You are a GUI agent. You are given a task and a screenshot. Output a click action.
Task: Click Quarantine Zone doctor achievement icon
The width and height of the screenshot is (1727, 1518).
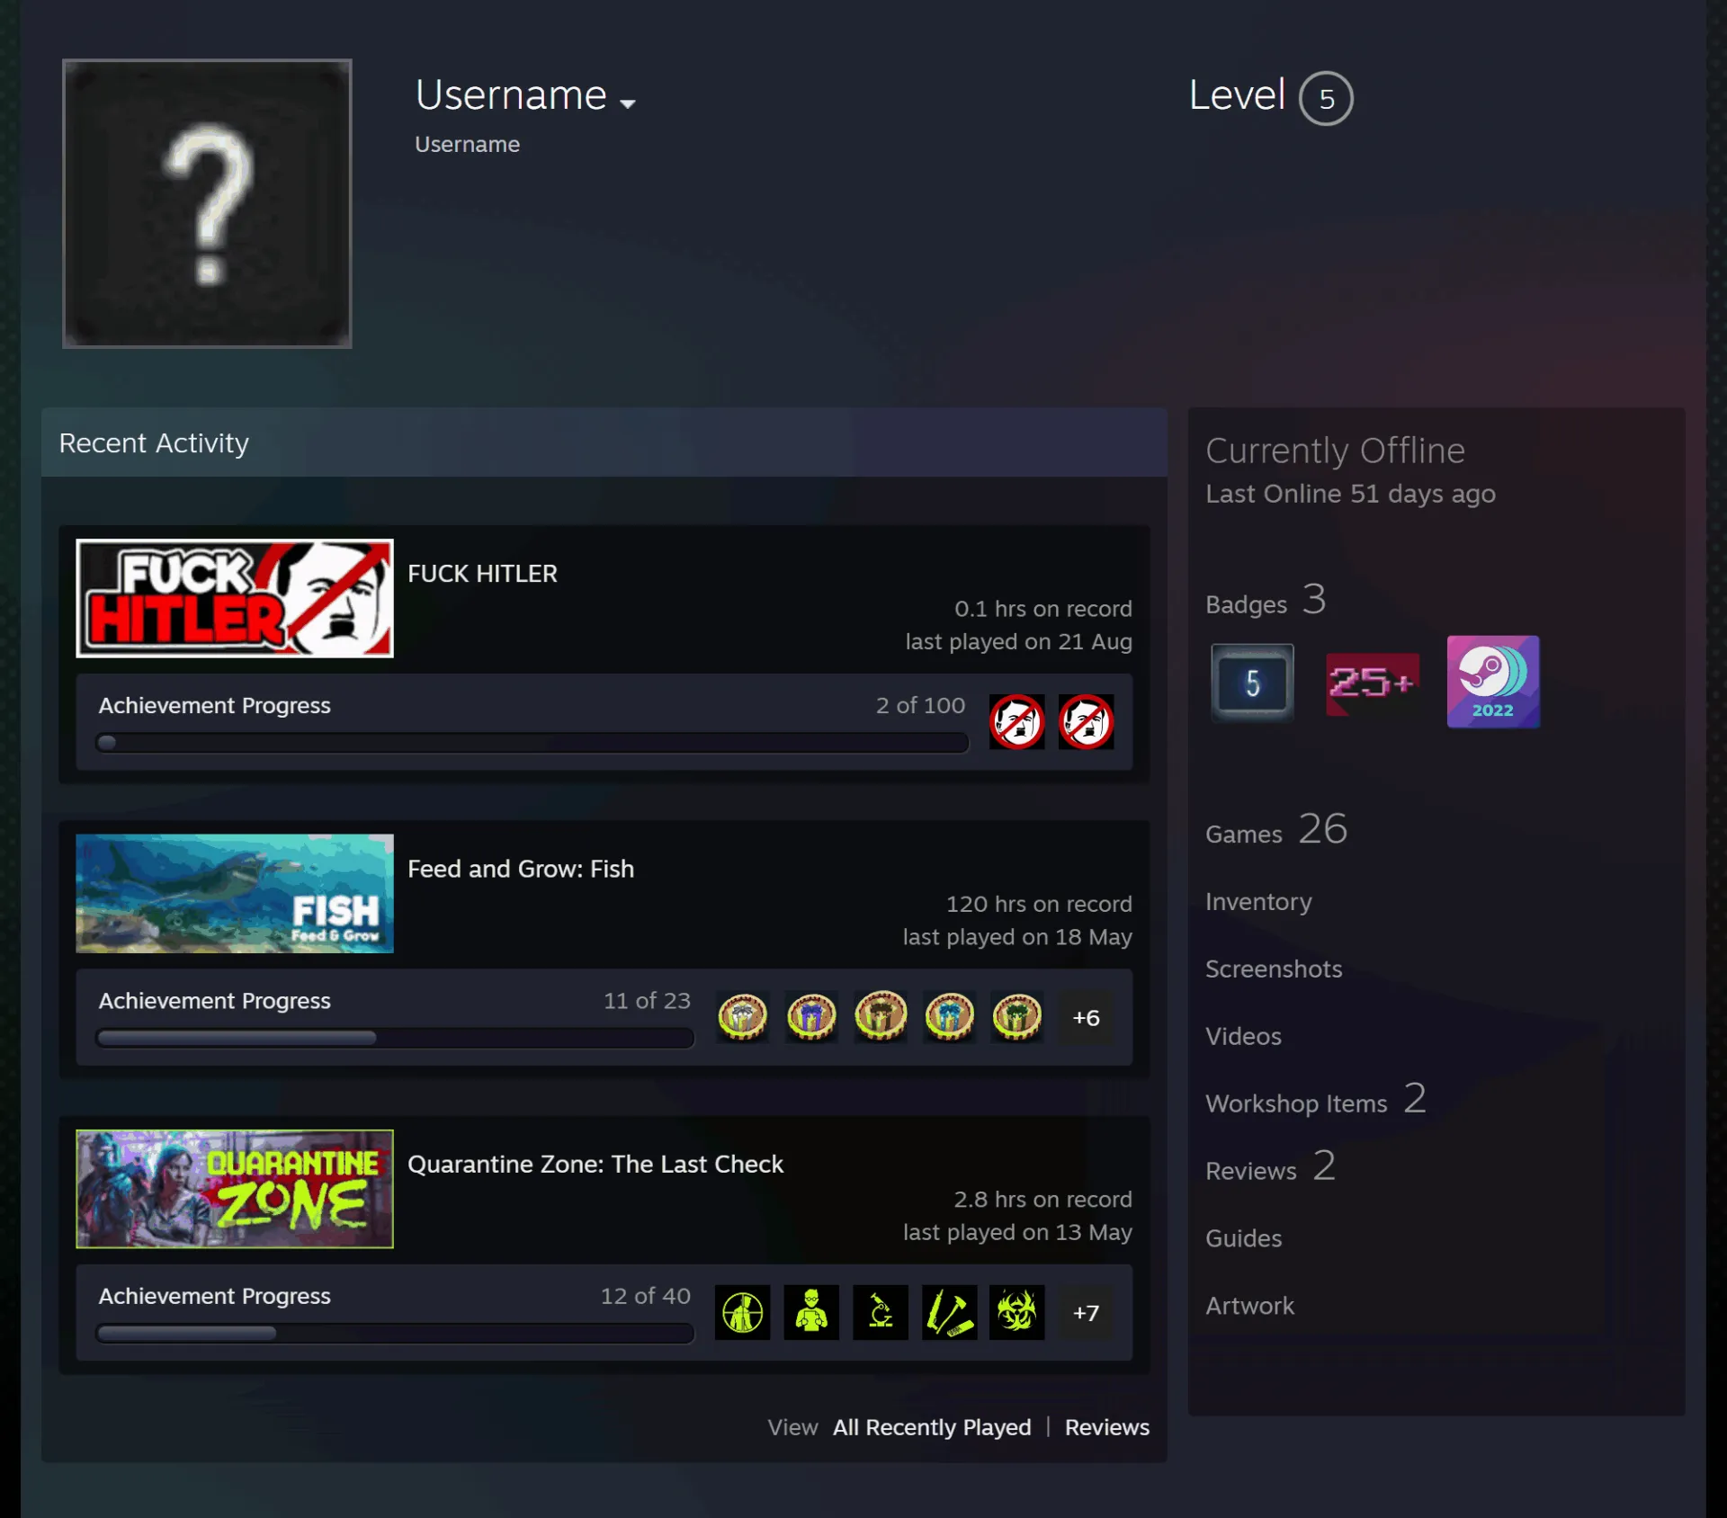coord(811,1312)
